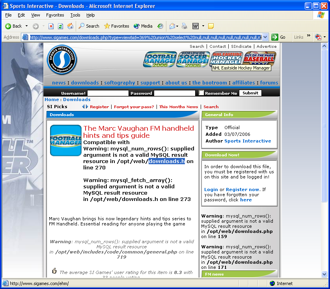Open the Worldwide Soccer Manager 2006 banner

193,59
